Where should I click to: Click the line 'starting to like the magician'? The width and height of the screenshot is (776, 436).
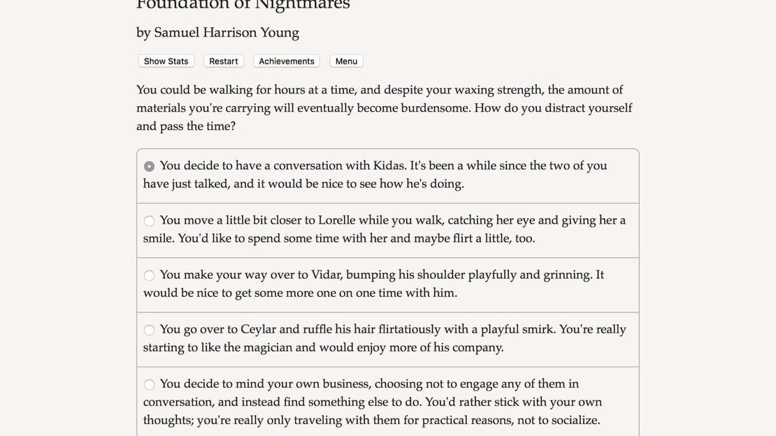(x=221, y=347)
